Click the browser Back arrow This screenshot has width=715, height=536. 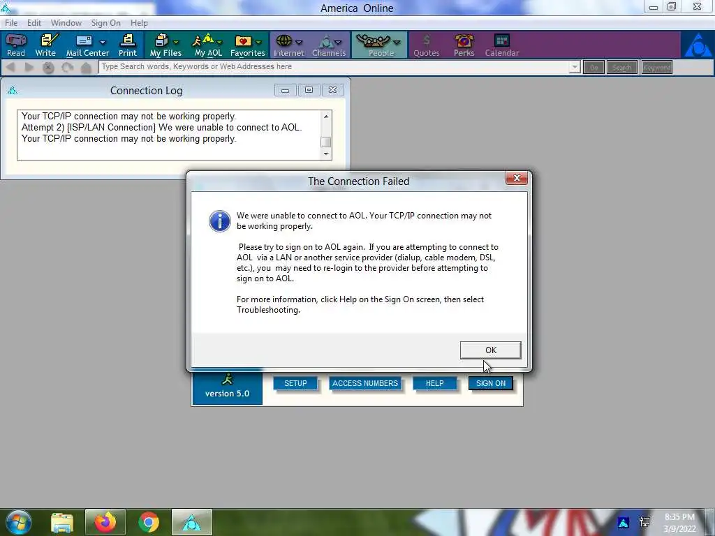[x=11, y=68]
